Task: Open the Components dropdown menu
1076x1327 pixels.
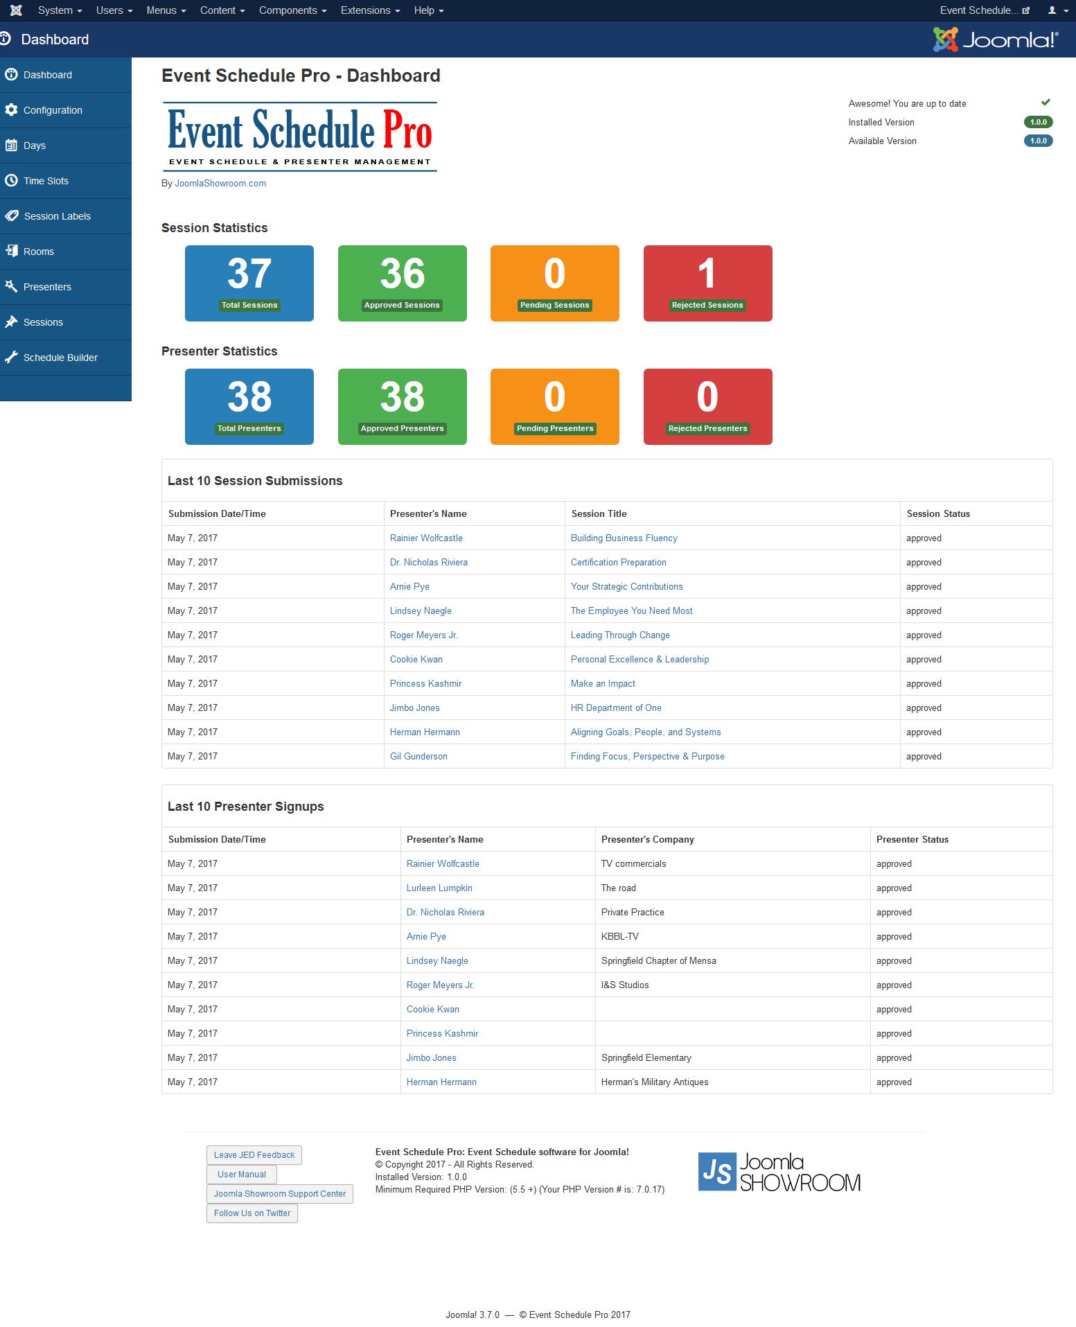Action: pyautogui.click(x=292, y=10)
